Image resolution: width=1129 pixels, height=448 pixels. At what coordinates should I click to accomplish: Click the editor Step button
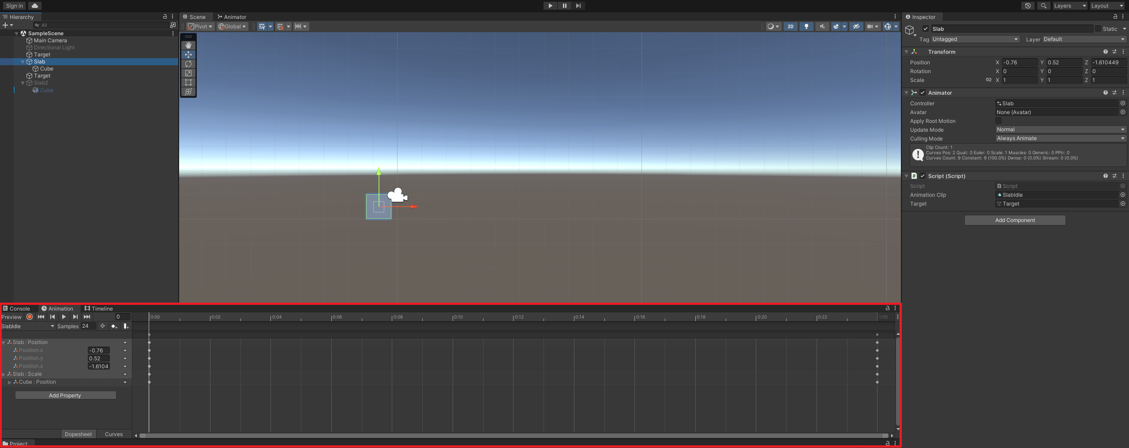click(x=578, y=6)
